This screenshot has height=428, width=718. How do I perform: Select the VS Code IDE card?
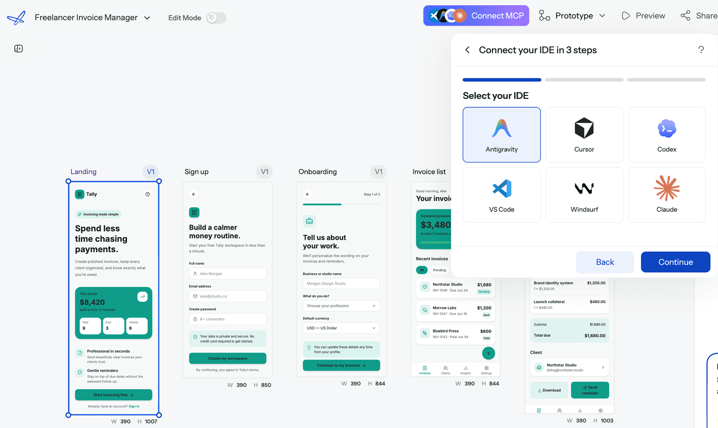502,195
